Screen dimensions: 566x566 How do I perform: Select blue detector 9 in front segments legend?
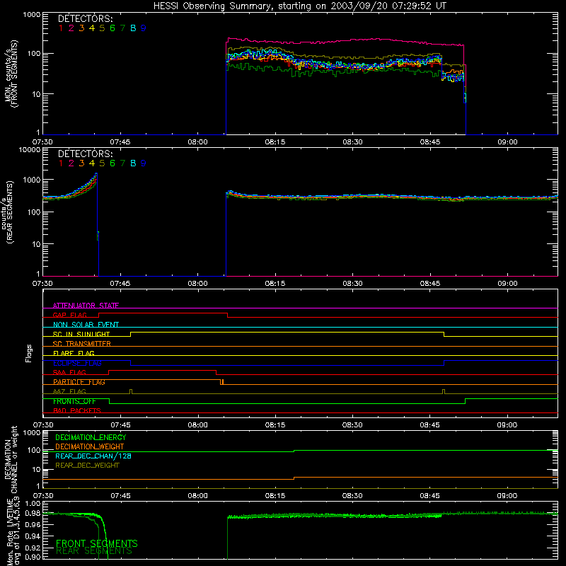[144, 28]
